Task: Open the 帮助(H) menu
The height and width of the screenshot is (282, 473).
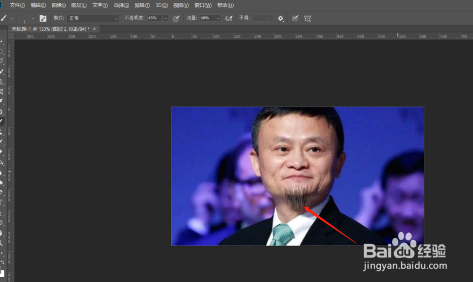Action: tap(225, 5)
